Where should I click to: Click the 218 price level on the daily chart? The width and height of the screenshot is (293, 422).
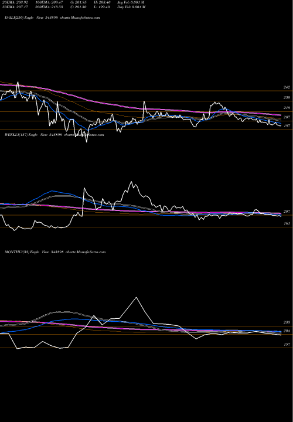(x=287, y=108)
